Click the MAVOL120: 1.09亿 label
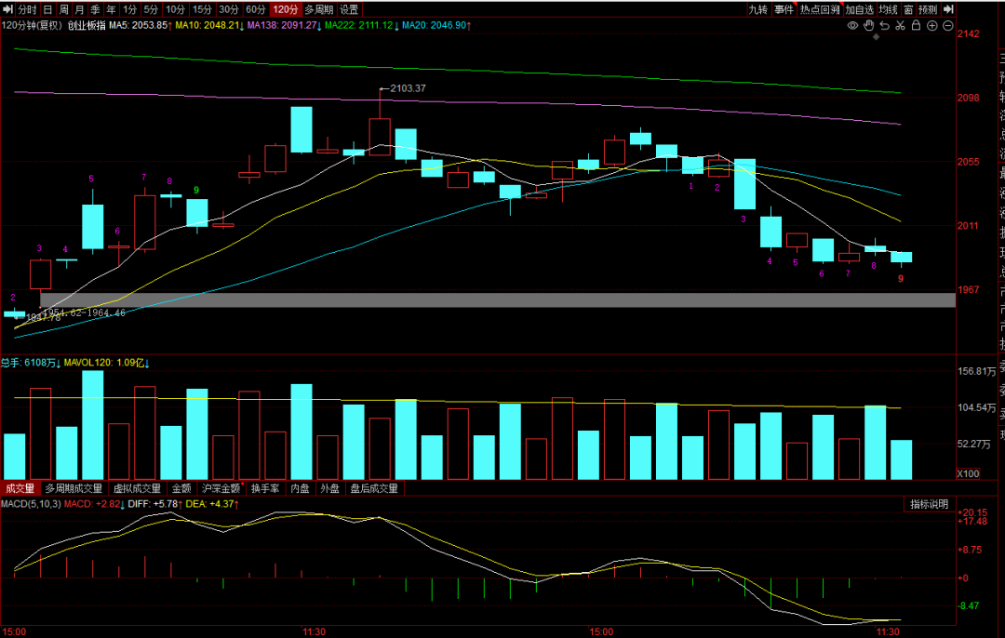Screen dimensions: 1005x638 106,363
